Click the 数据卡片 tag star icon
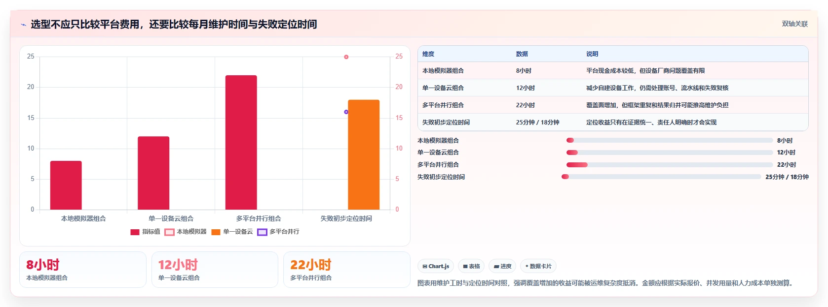 [x=527, y=266]
